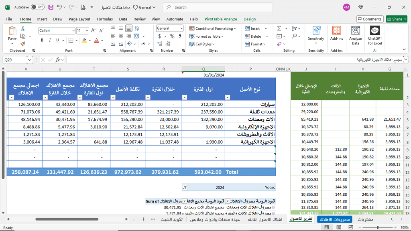
Task: Open the PivotTable Analyze ribbon tab
Action: tap(221, 19)
